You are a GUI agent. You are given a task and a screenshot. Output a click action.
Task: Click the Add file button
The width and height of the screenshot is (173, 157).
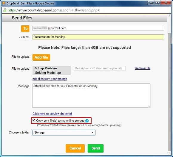pyautogui.click(x=41, y=57)
